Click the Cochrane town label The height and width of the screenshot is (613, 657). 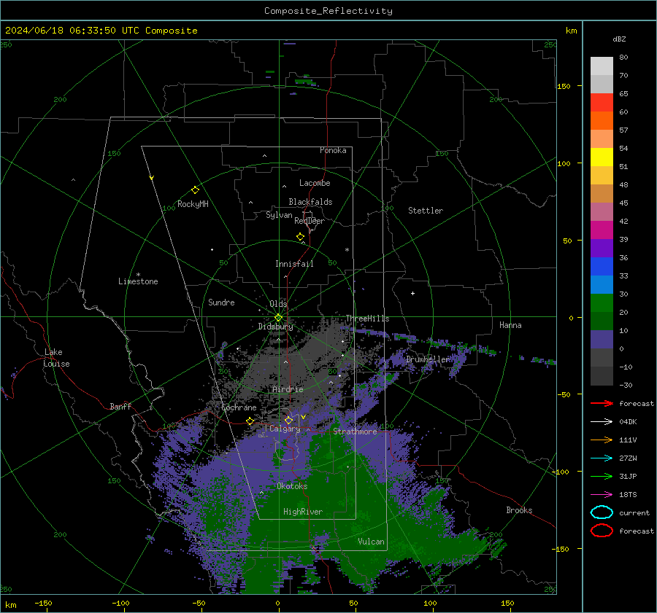(239, 407)
